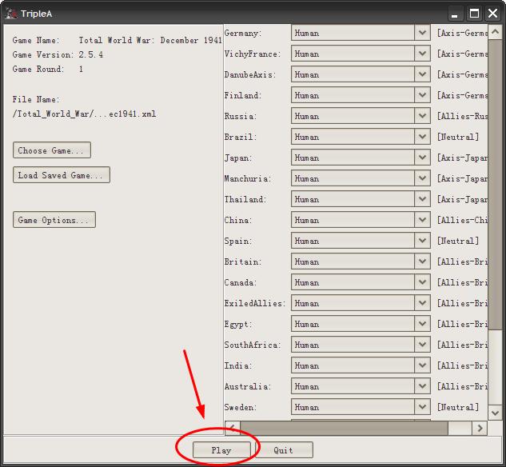
Task: Open SouthAfrica player type dropdown
Action: pyautogui.click(x=361, y=345)
